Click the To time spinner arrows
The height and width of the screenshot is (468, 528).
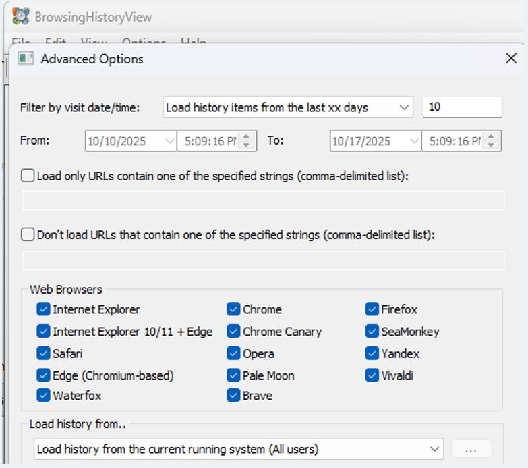pos(492,141)
